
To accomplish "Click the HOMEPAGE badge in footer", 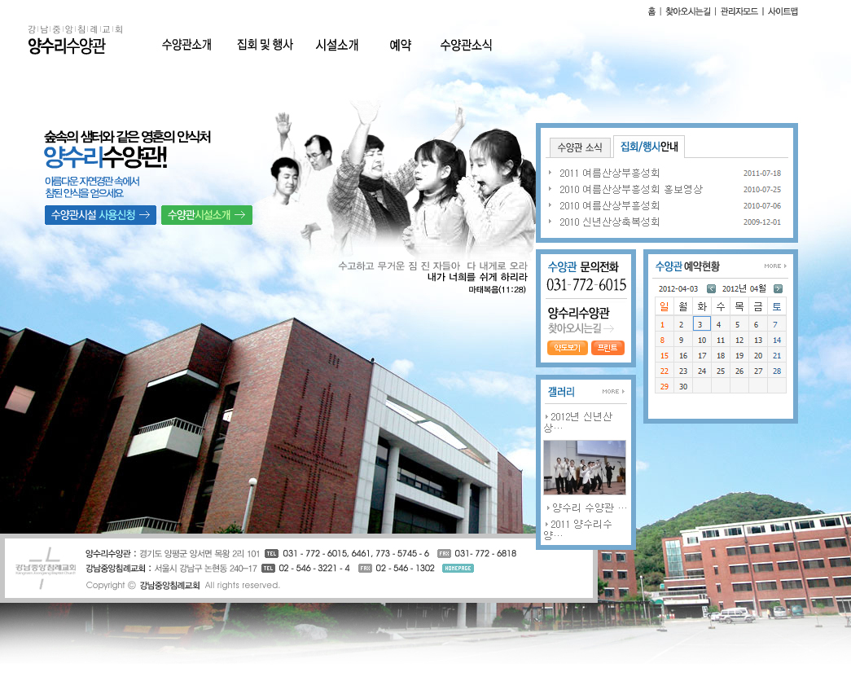I will click(x=457, y=568).
